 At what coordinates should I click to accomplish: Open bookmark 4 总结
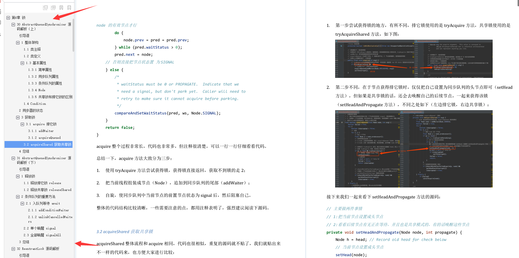point(24,151)
